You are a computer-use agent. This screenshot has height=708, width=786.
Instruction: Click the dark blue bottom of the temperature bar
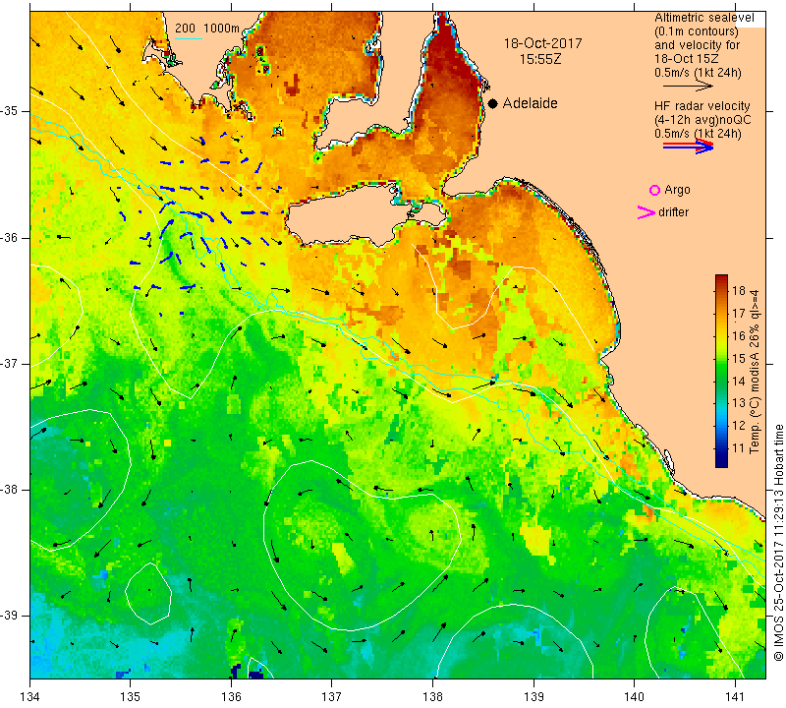click(721, 462)
